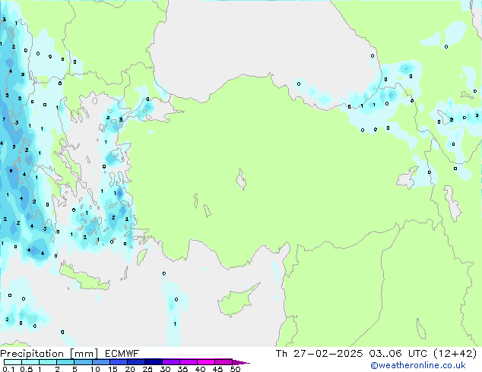This screenshot has height=372, width=482.
Task: Click the arrow tip at the legend's end
Action: click(x=246, y=362)
